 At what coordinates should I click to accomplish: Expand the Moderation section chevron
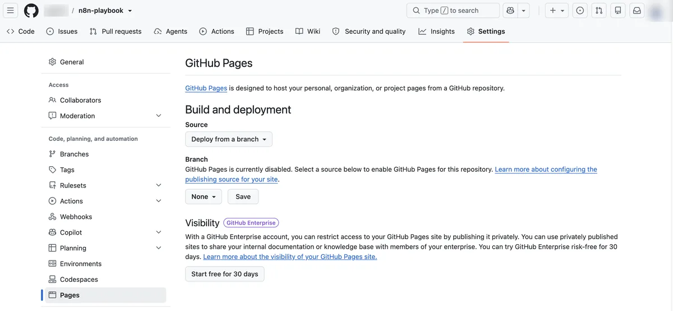(x=159, y=116)
